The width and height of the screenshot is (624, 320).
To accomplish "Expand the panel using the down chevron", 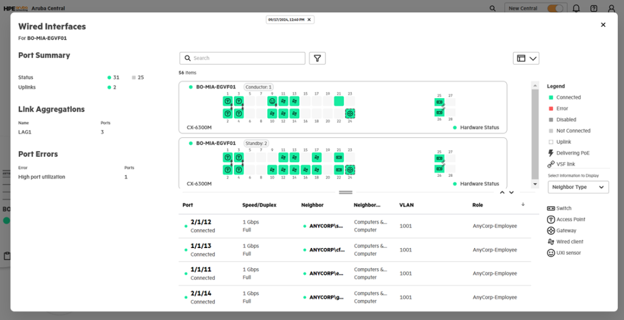I will coord(512,193).
